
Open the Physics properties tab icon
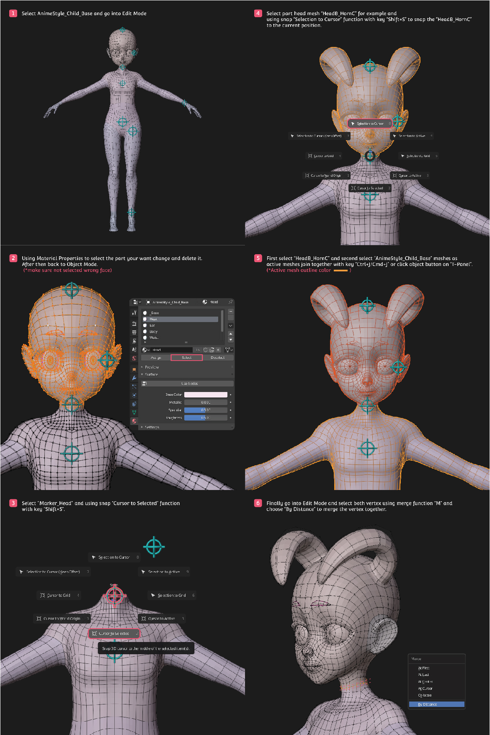[x=134, y=395]
